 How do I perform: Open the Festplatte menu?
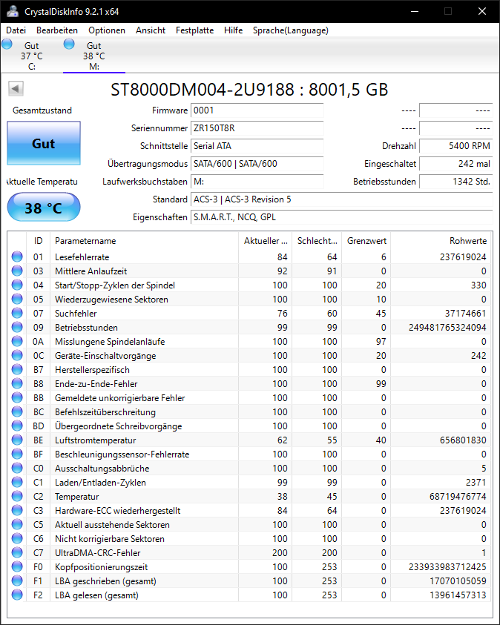point(194,30)
